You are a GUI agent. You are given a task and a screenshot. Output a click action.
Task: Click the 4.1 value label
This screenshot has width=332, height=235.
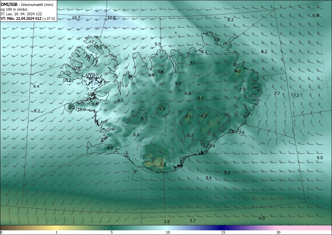click(188, 117)
